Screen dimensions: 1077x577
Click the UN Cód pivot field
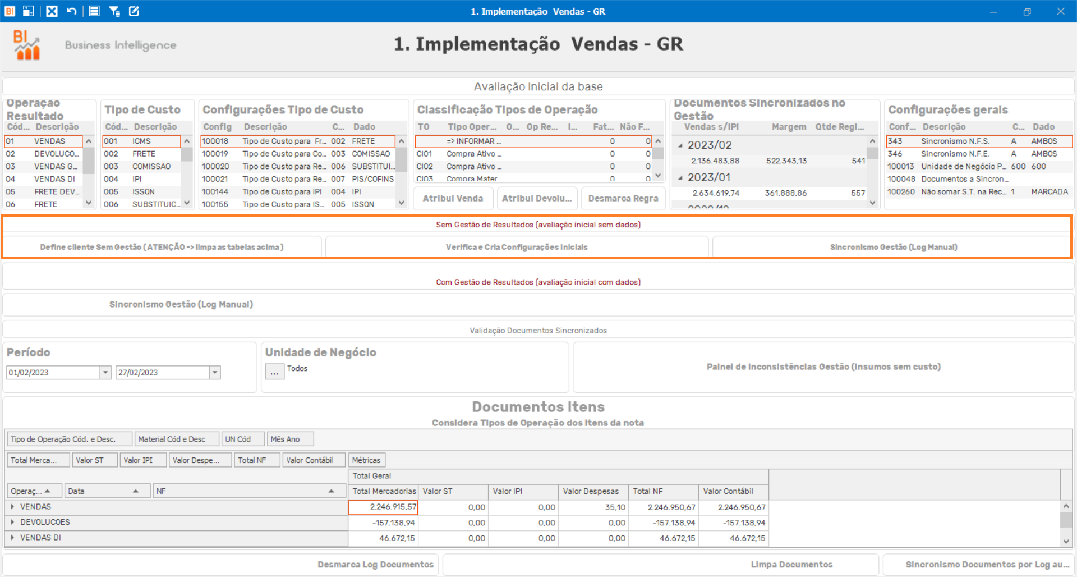click(243, 439)
